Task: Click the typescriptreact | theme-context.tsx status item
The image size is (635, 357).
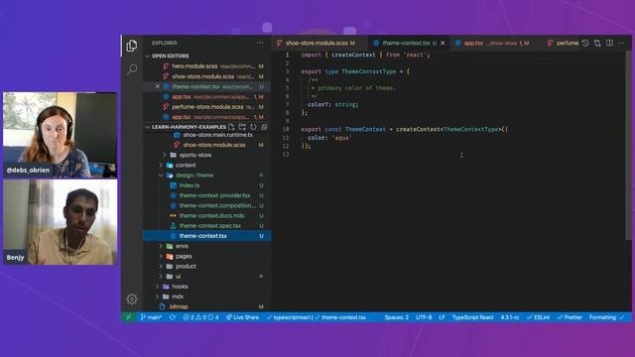Action: (x=317, y=317)
